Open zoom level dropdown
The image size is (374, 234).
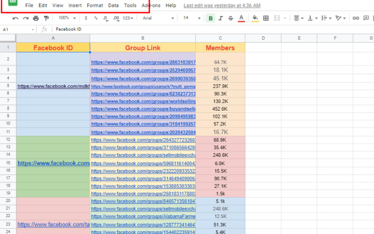click(67, 18)
